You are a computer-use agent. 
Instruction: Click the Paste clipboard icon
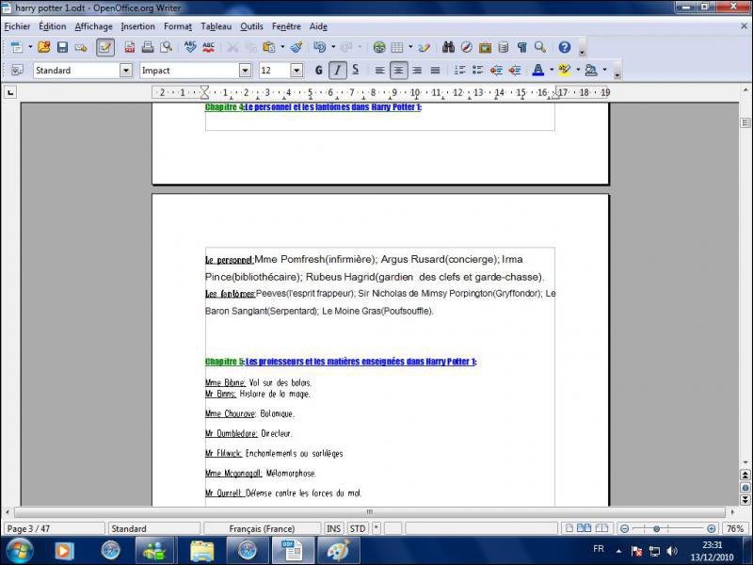click(268, 47)
